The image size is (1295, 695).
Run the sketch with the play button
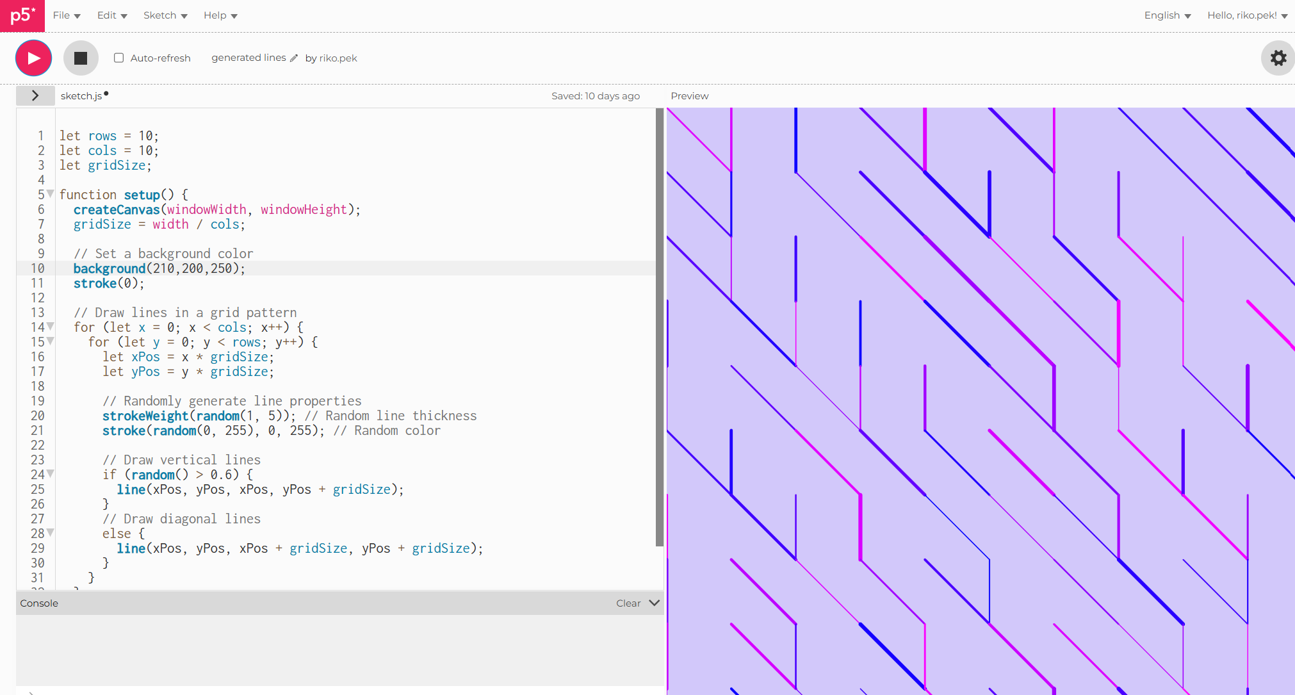(33, 58)
